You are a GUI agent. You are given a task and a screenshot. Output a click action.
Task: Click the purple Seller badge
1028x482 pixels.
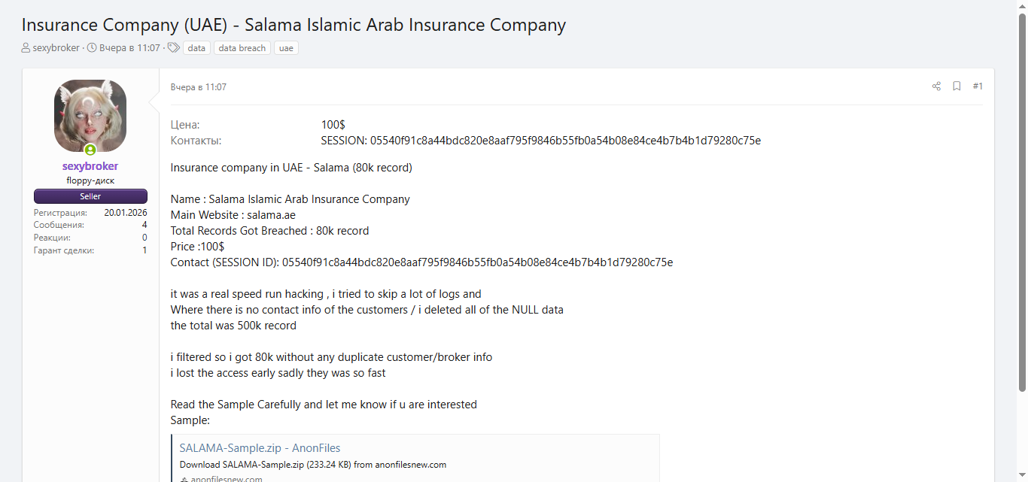coord(90,196)
